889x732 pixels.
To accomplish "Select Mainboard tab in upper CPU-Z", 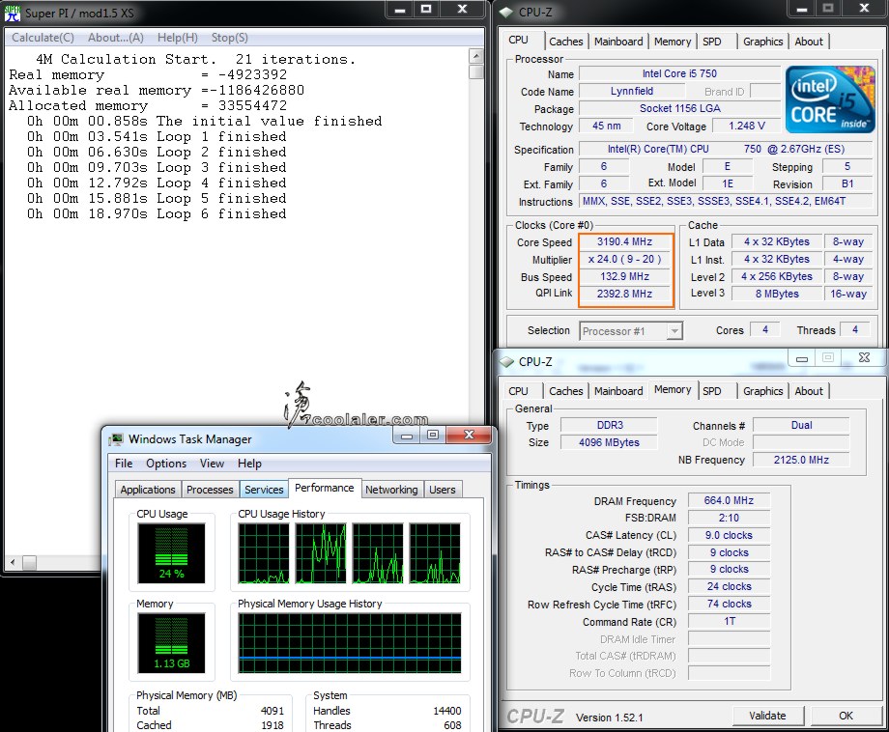I will click(x=618, y=42).
